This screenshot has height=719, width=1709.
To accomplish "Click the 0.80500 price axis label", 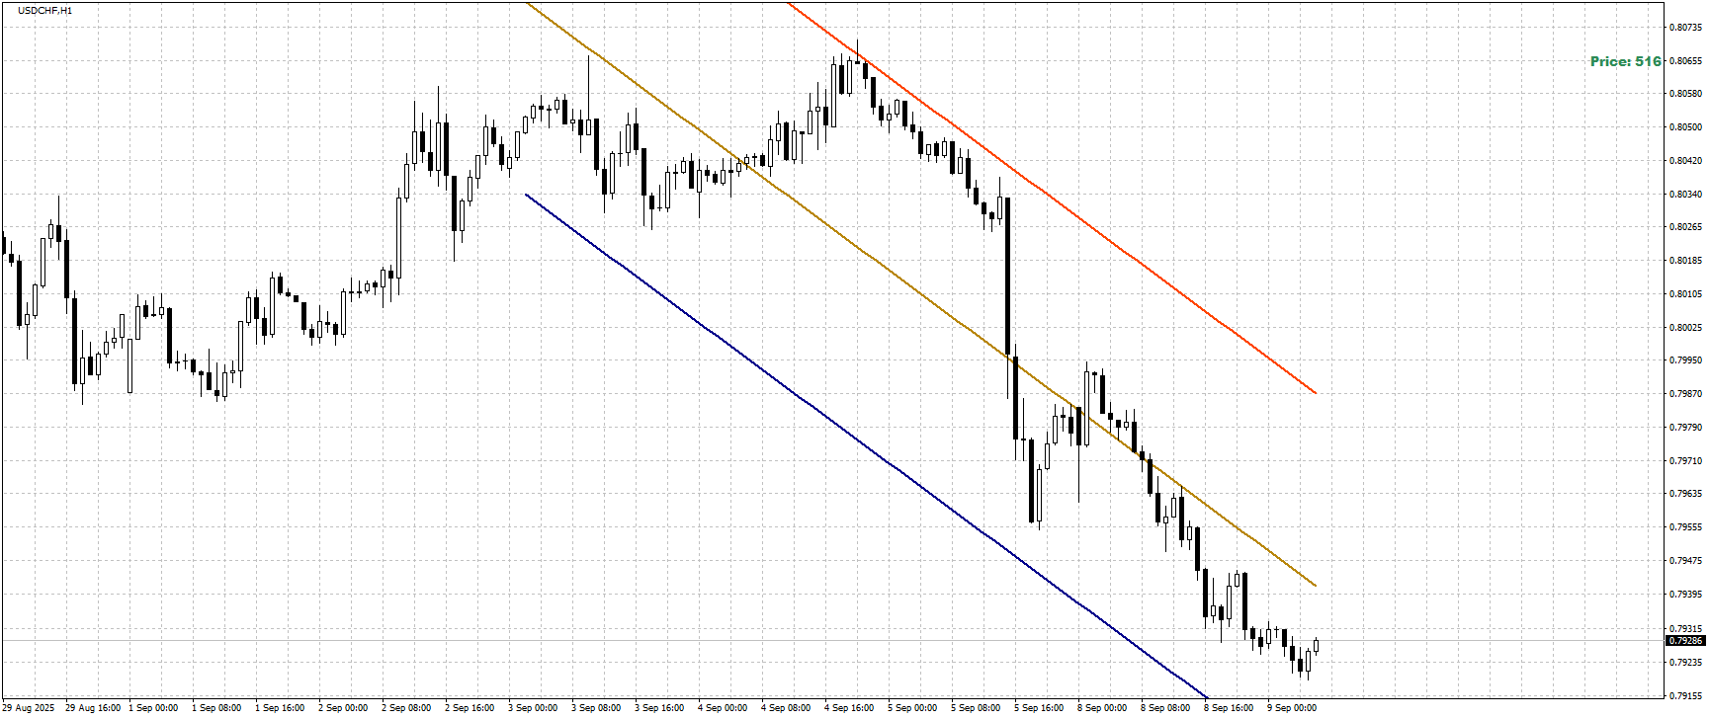I will tap(1685, 127).
